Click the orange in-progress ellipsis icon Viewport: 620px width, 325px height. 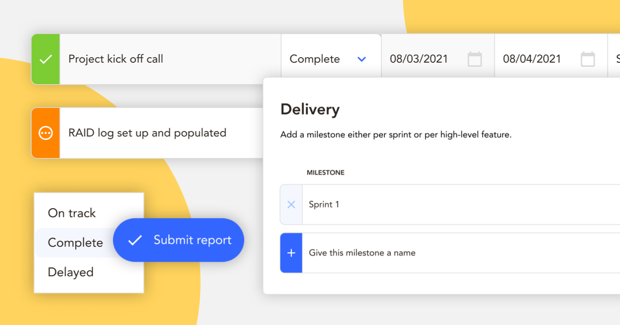coord(46,133)
